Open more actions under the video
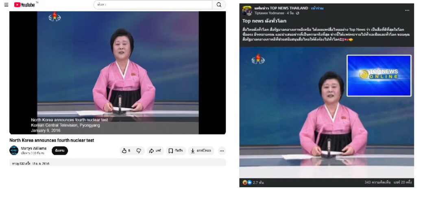 tap(222, 151)
